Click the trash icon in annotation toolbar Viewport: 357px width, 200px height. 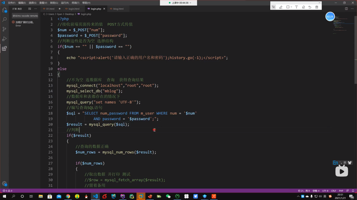(317, 7)
